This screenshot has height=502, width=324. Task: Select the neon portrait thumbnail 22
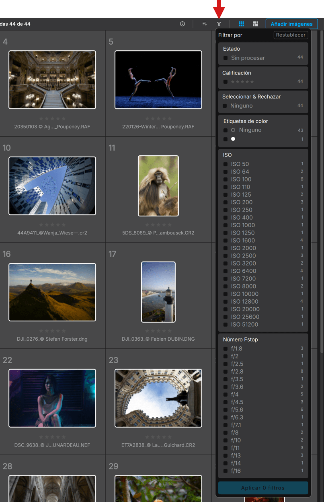pyautogui.click(x=52, y=398)
